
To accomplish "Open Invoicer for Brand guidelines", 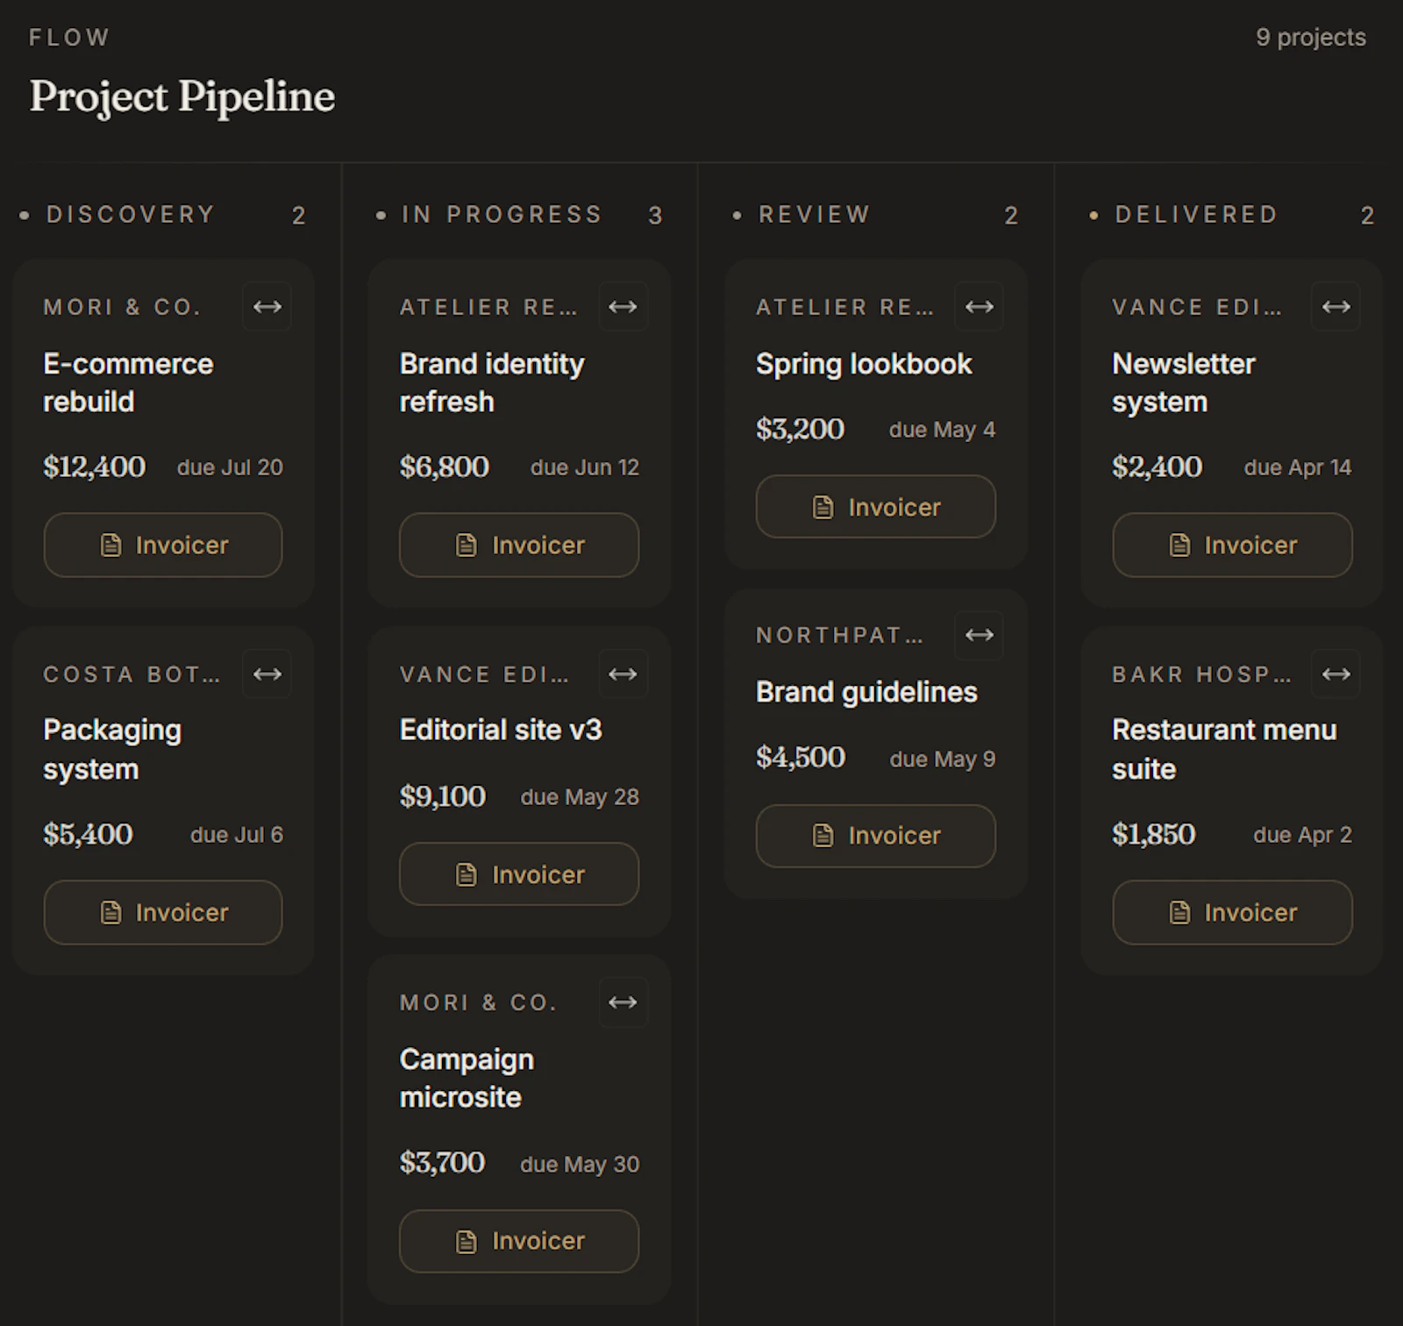I will [876, 836].
